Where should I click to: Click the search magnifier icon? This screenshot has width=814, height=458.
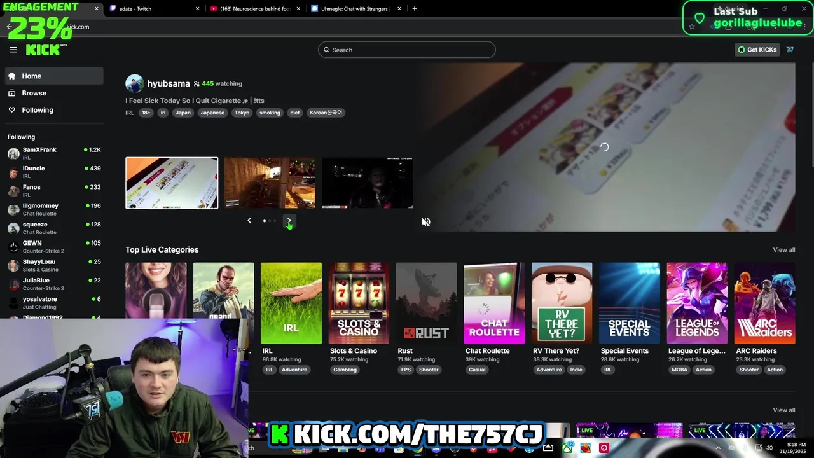point(326,50)
